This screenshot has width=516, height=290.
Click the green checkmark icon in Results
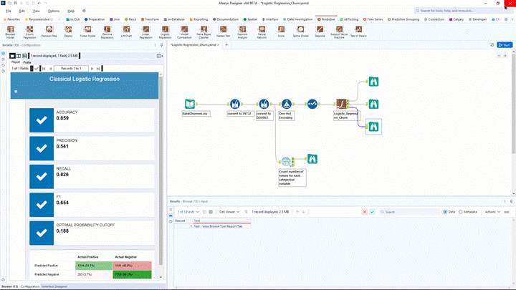tap(372, 212)
